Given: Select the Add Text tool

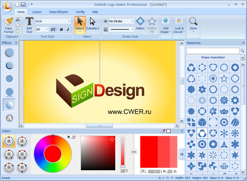Looking at the screenshot, I should (29, 24).
